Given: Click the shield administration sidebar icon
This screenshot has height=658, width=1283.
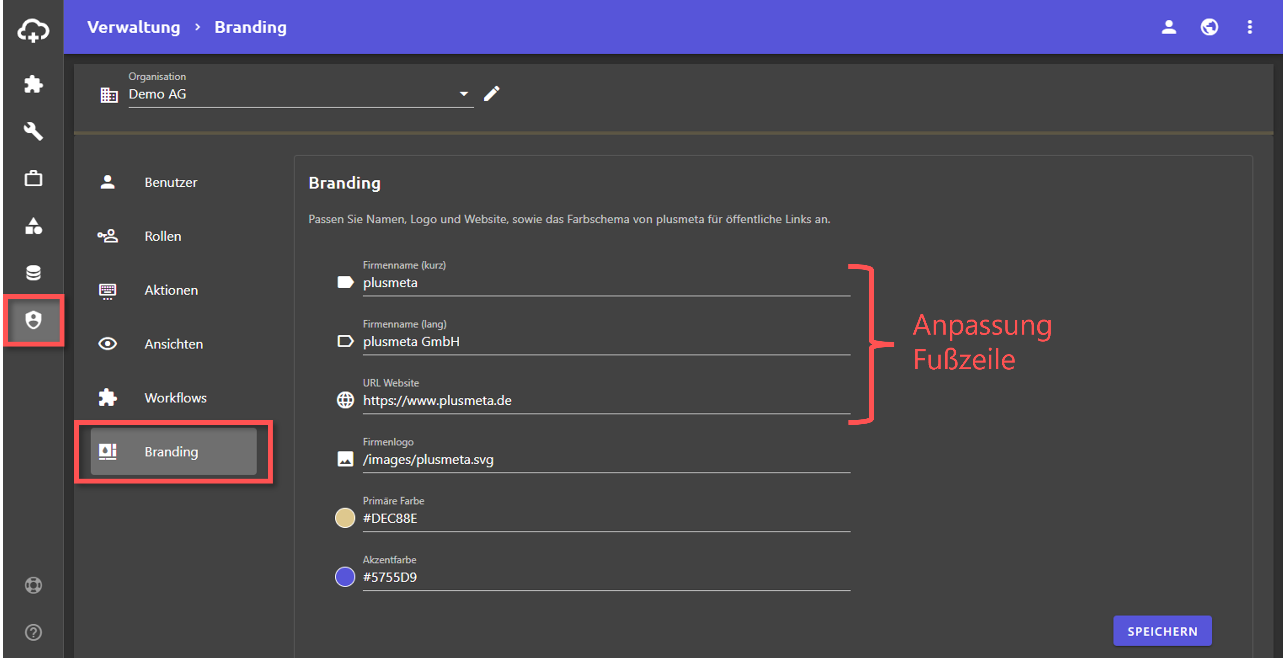Looking at the screenshot, I should click(x=33, y=320).
